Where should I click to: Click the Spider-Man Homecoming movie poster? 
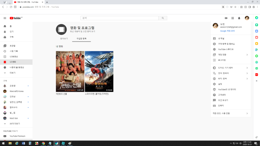click(x=99, y=71)
